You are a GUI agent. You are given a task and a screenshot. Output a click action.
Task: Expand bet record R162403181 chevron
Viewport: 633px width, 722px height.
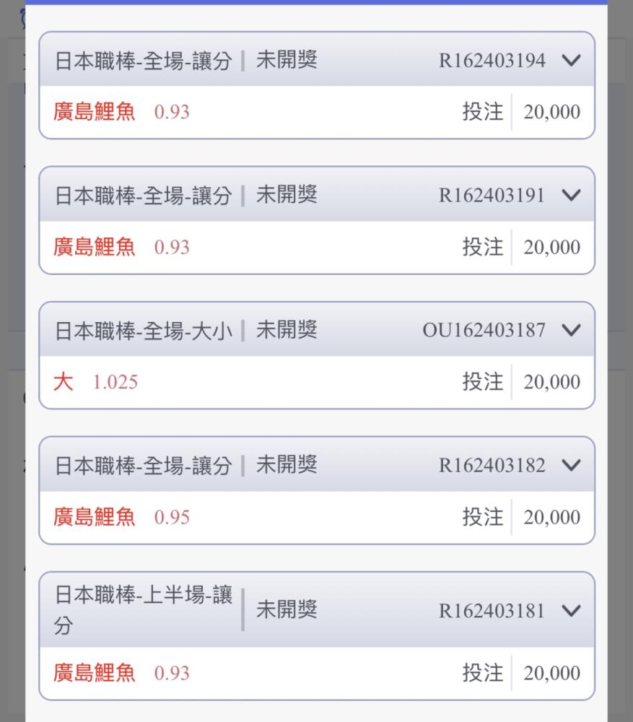[571, 611]
